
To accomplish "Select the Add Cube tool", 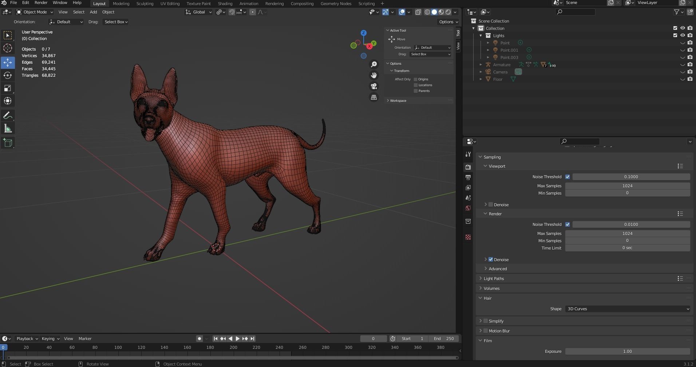I will tap(8, 143).
